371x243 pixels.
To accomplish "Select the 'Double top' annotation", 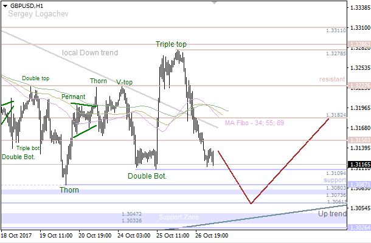I will click(36, 78).
